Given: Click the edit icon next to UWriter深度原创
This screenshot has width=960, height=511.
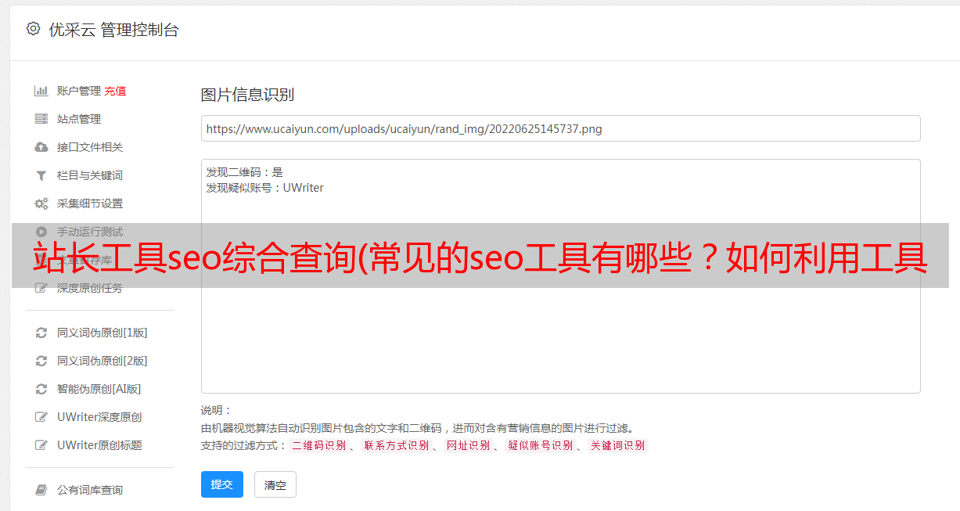Looking at the screenshot, I should (41, 417).
